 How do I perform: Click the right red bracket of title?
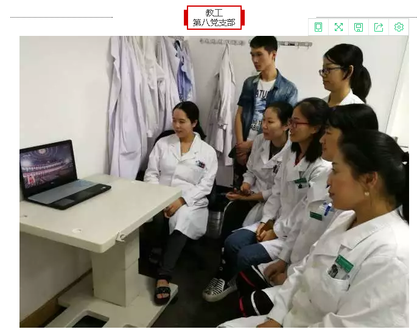coord(242,18)
